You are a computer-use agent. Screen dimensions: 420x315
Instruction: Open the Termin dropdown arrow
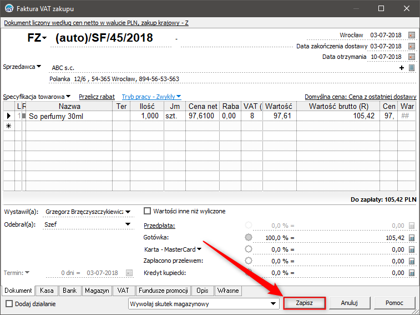[x=27, y=273]
